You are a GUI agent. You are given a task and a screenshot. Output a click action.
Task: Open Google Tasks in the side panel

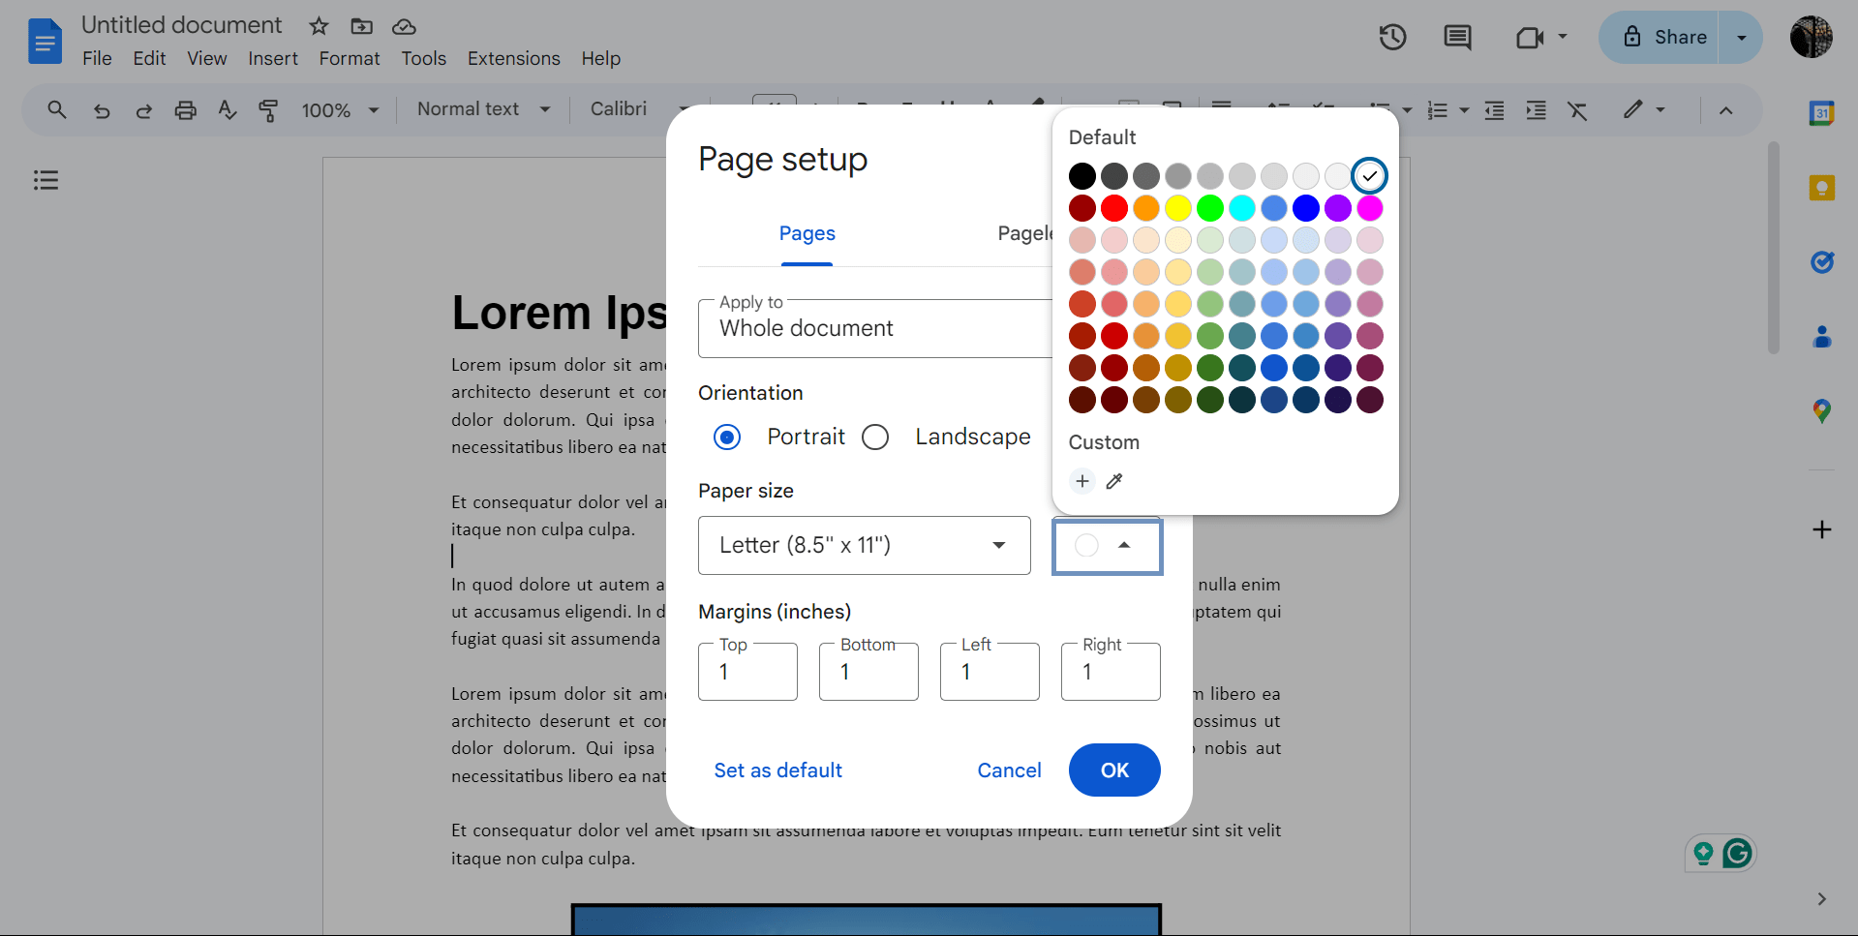point(1822,262)
